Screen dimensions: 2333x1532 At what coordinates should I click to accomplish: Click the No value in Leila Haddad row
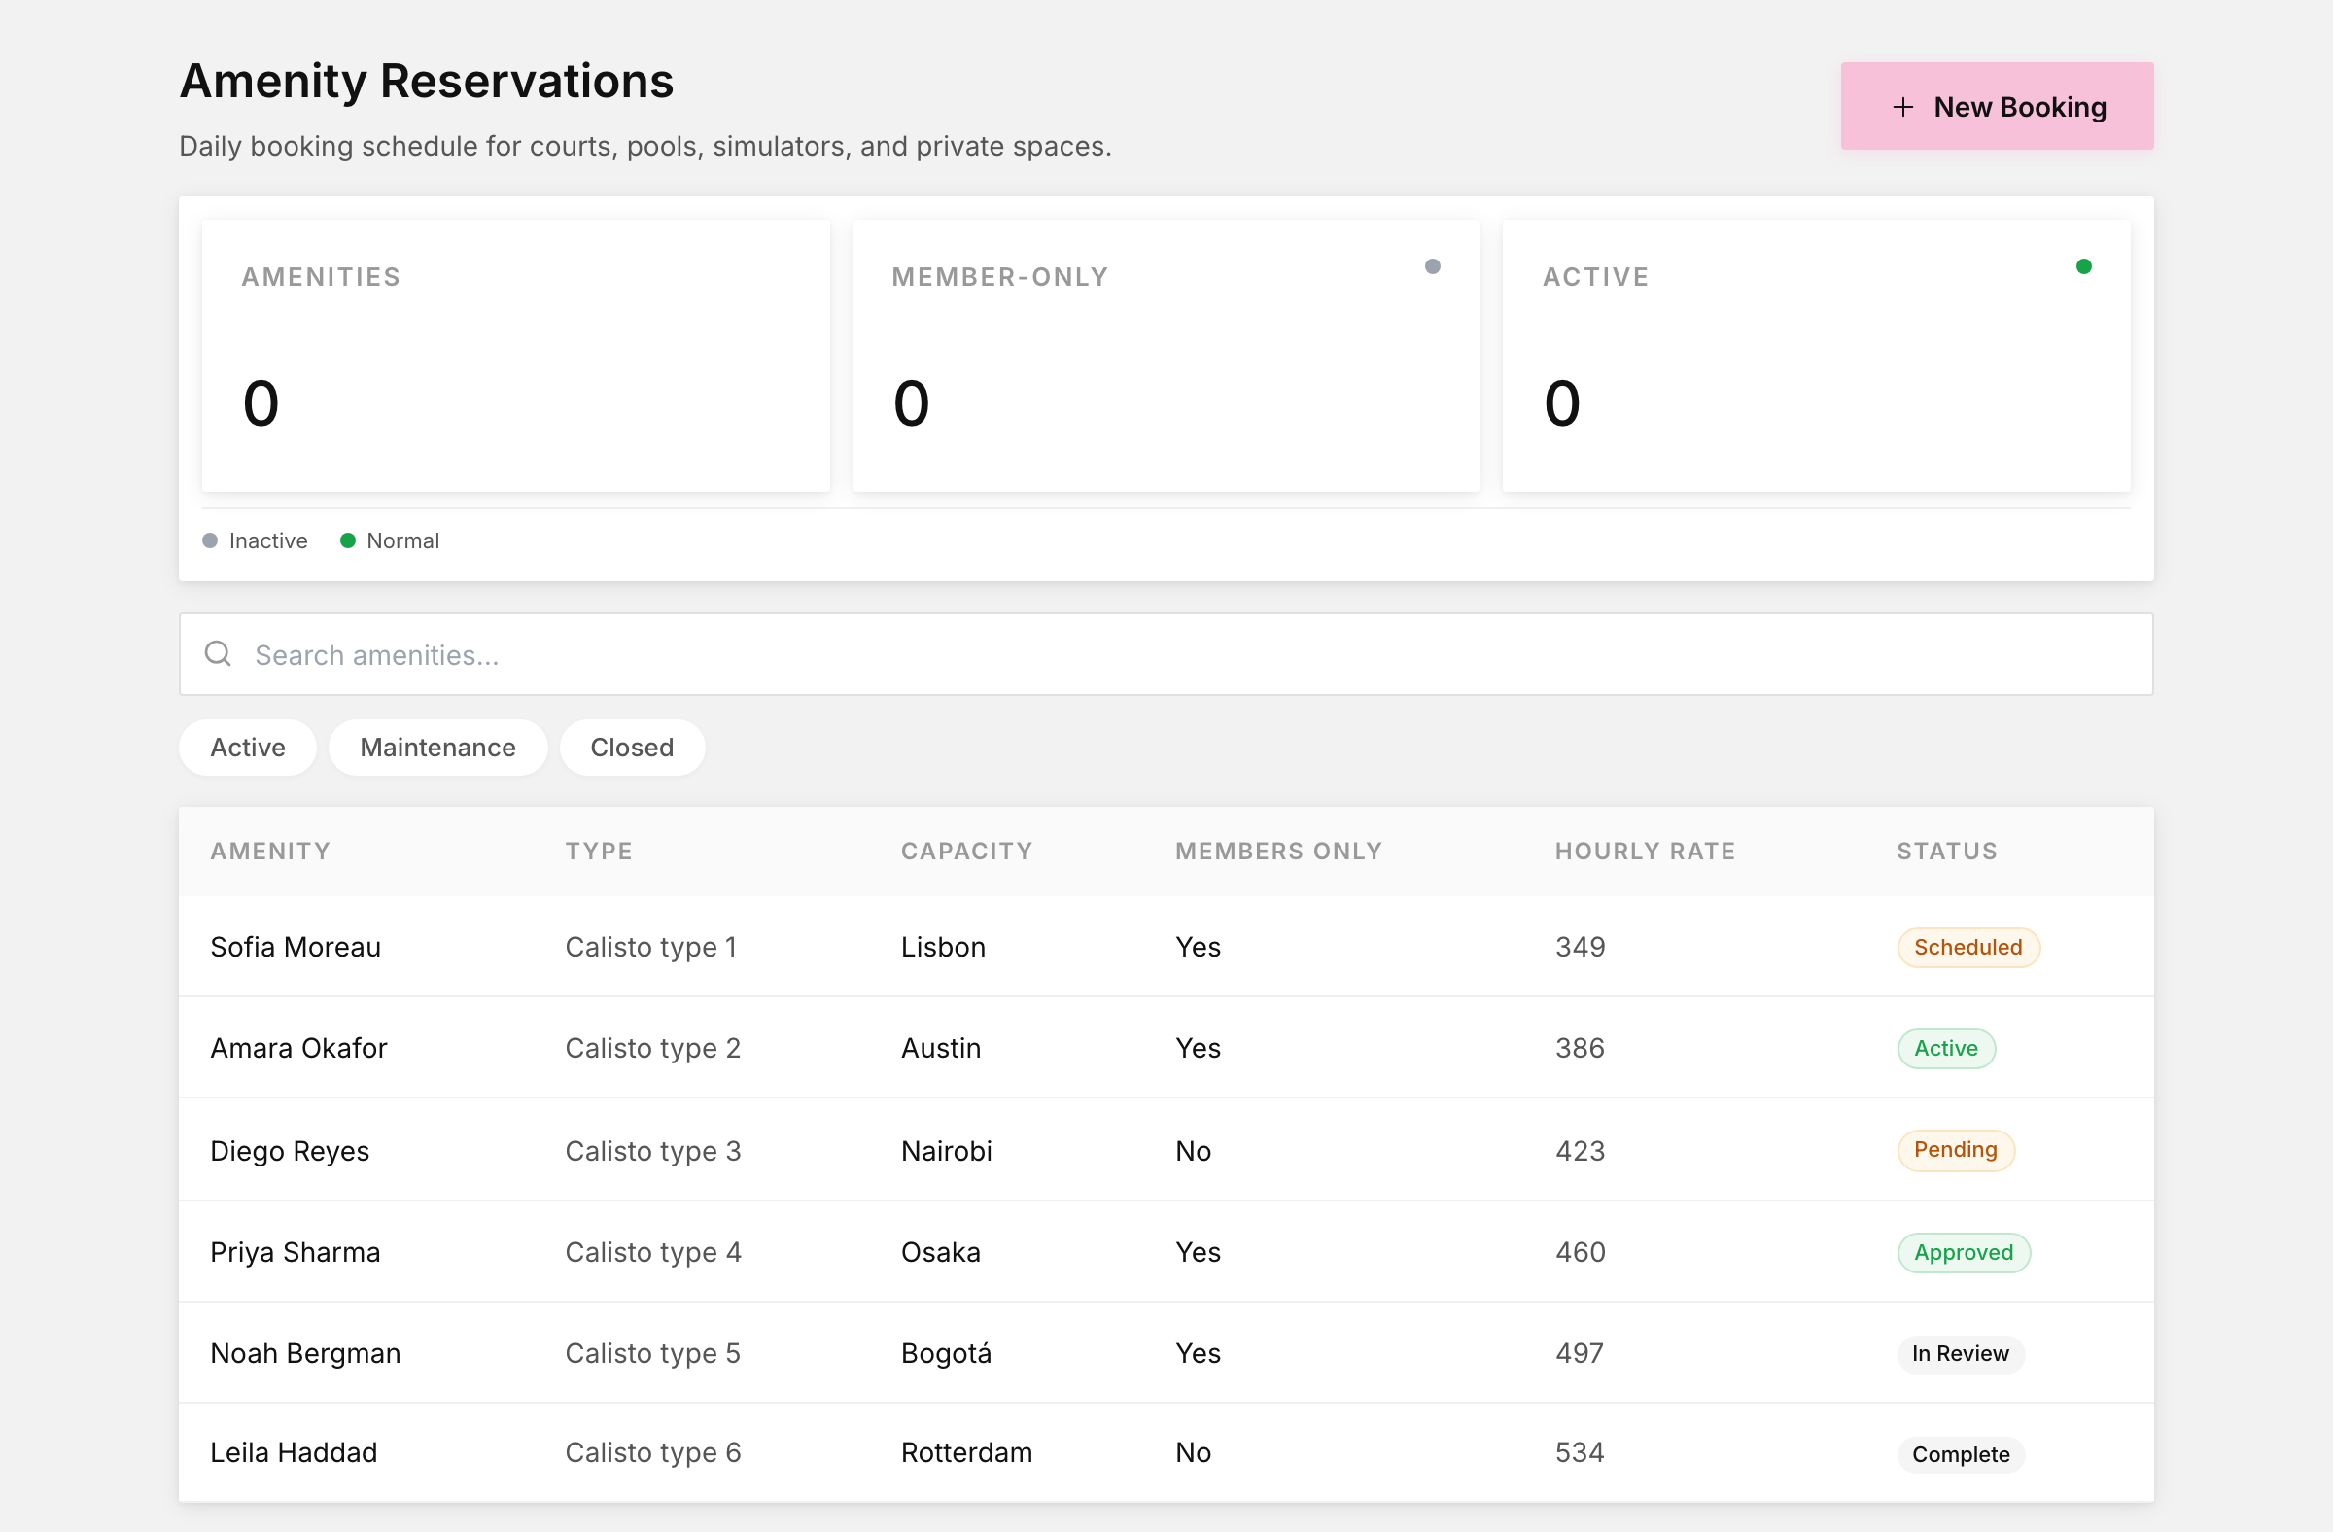[x=1193, y=1452]
